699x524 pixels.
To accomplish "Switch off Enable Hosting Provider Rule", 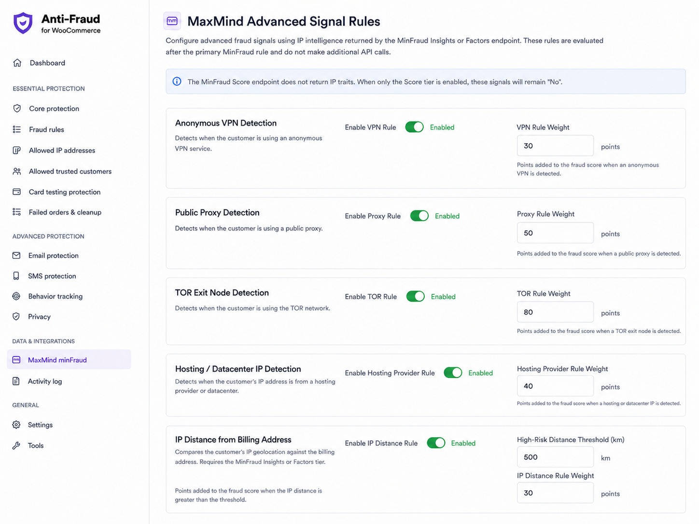I will point(453,372).
